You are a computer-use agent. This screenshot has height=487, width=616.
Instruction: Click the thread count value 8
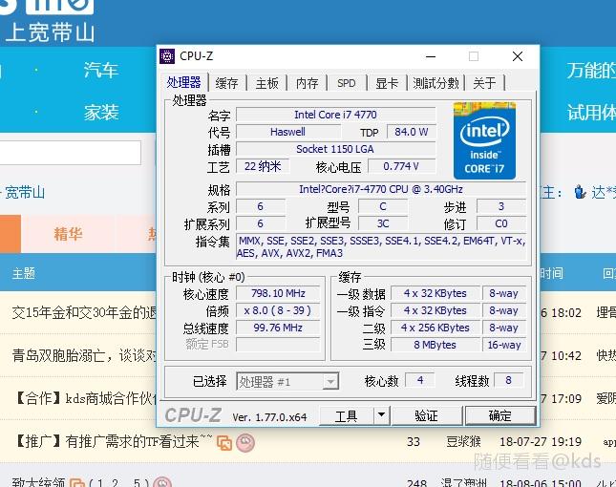click(508, 380)
